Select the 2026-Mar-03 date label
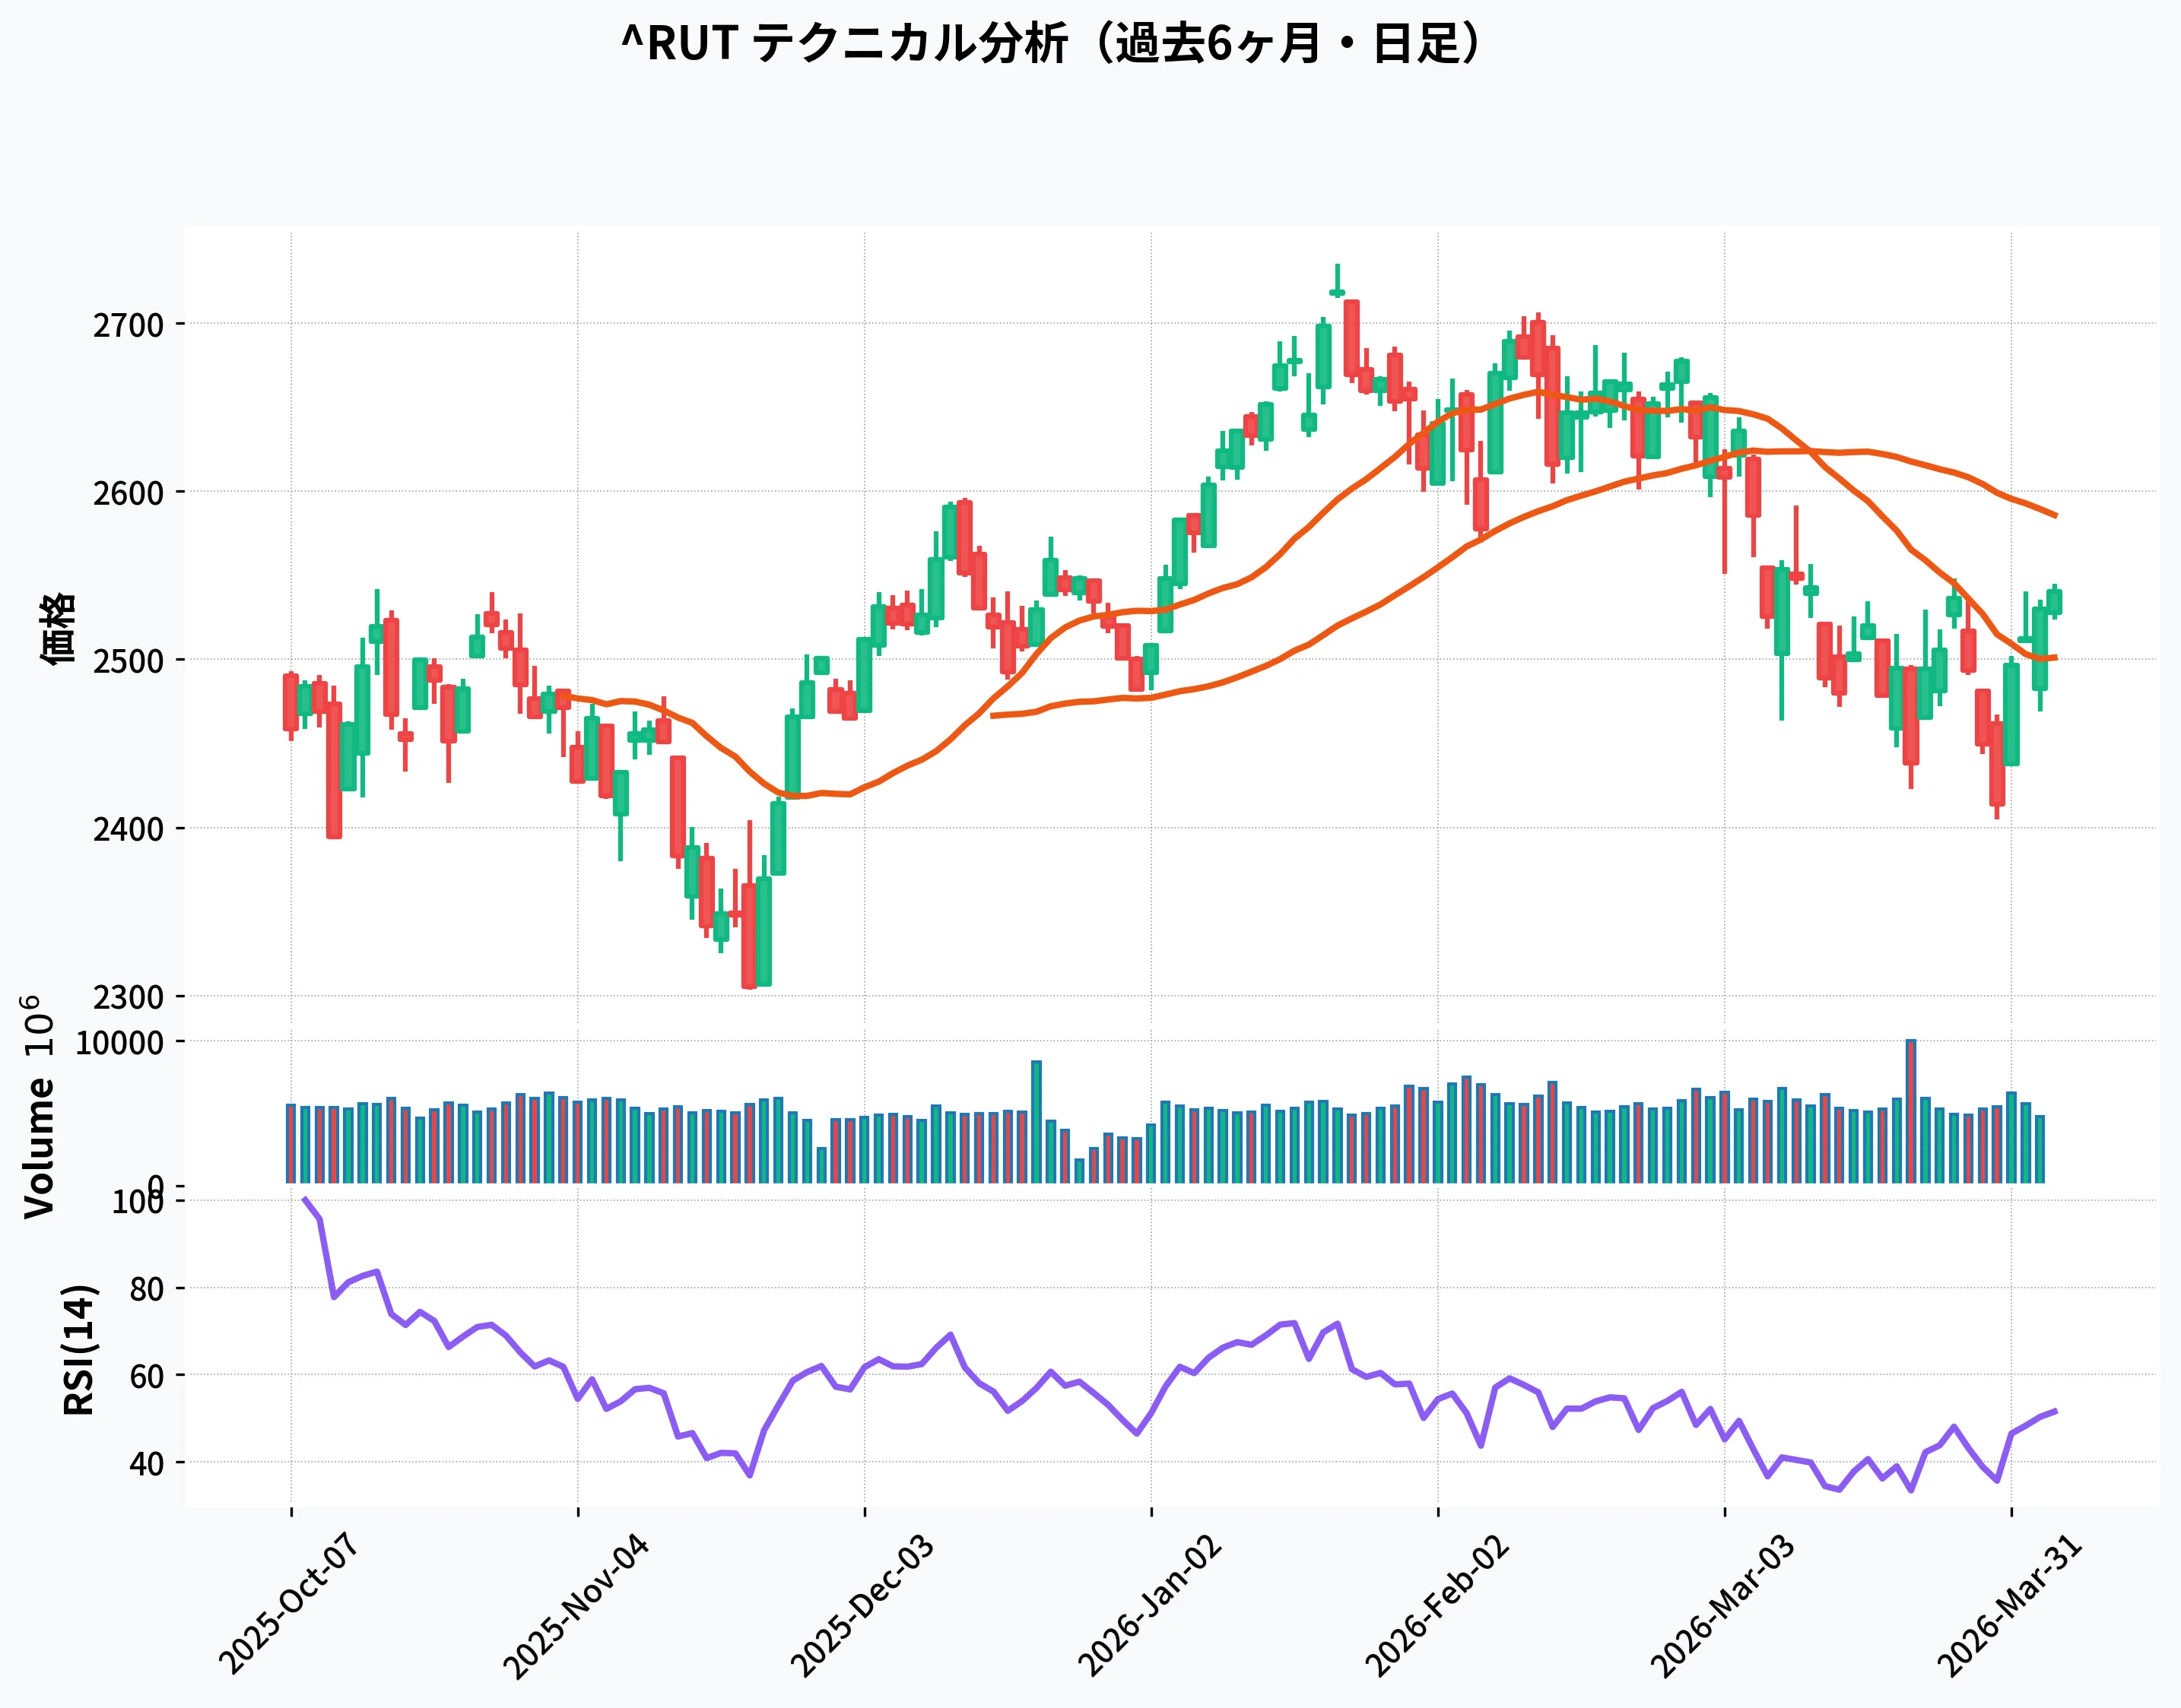This screenshot has height=1708, width=2181. (1722, 1604)
